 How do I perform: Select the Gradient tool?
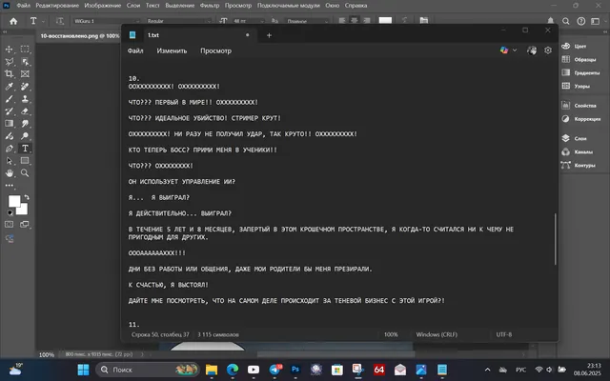(x=9, y=124)
